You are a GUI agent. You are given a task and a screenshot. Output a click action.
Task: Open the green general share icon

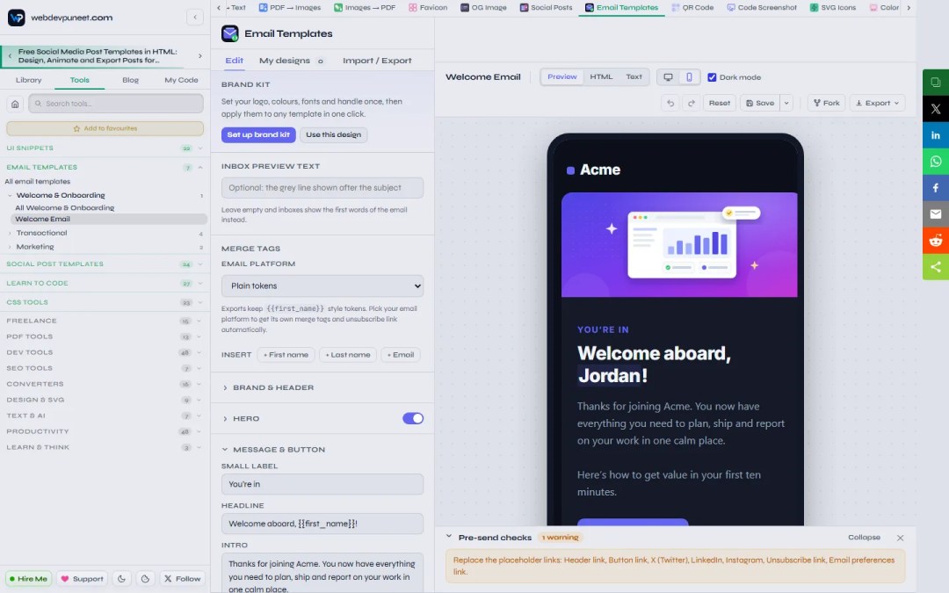pyautogui.click(x=936, y=267)
